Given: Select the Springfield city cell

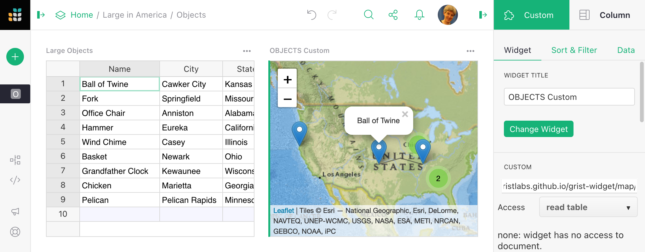Looking at the screenshot, I should click(191, 98).
